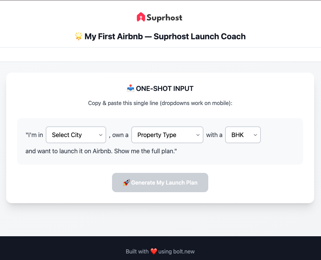The image size is (321, 260).
Task: Click the Suprhost rocket-house logo icon
Action: (141, 17)
